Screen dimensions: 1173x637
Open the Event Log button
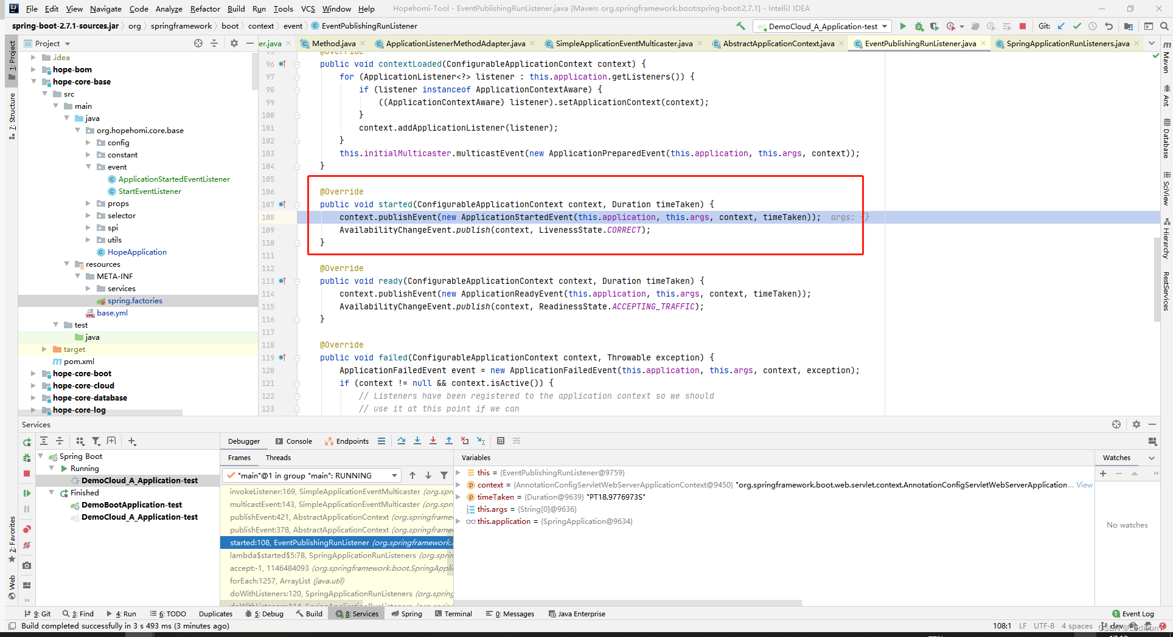click(x=1133, y=614)
